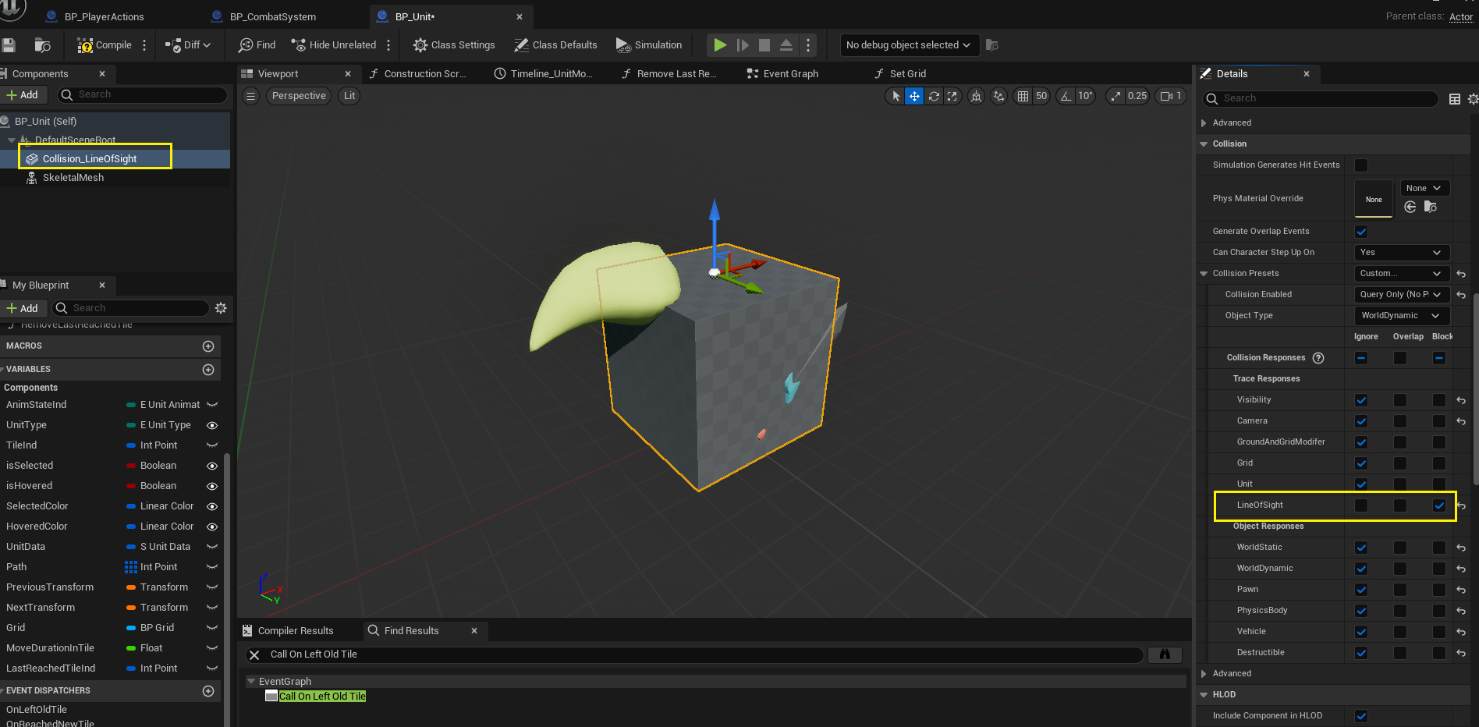Open the Collision Enabled dropdown
This screenshot has width=1479, height=727.
[x=1402, y=295]
